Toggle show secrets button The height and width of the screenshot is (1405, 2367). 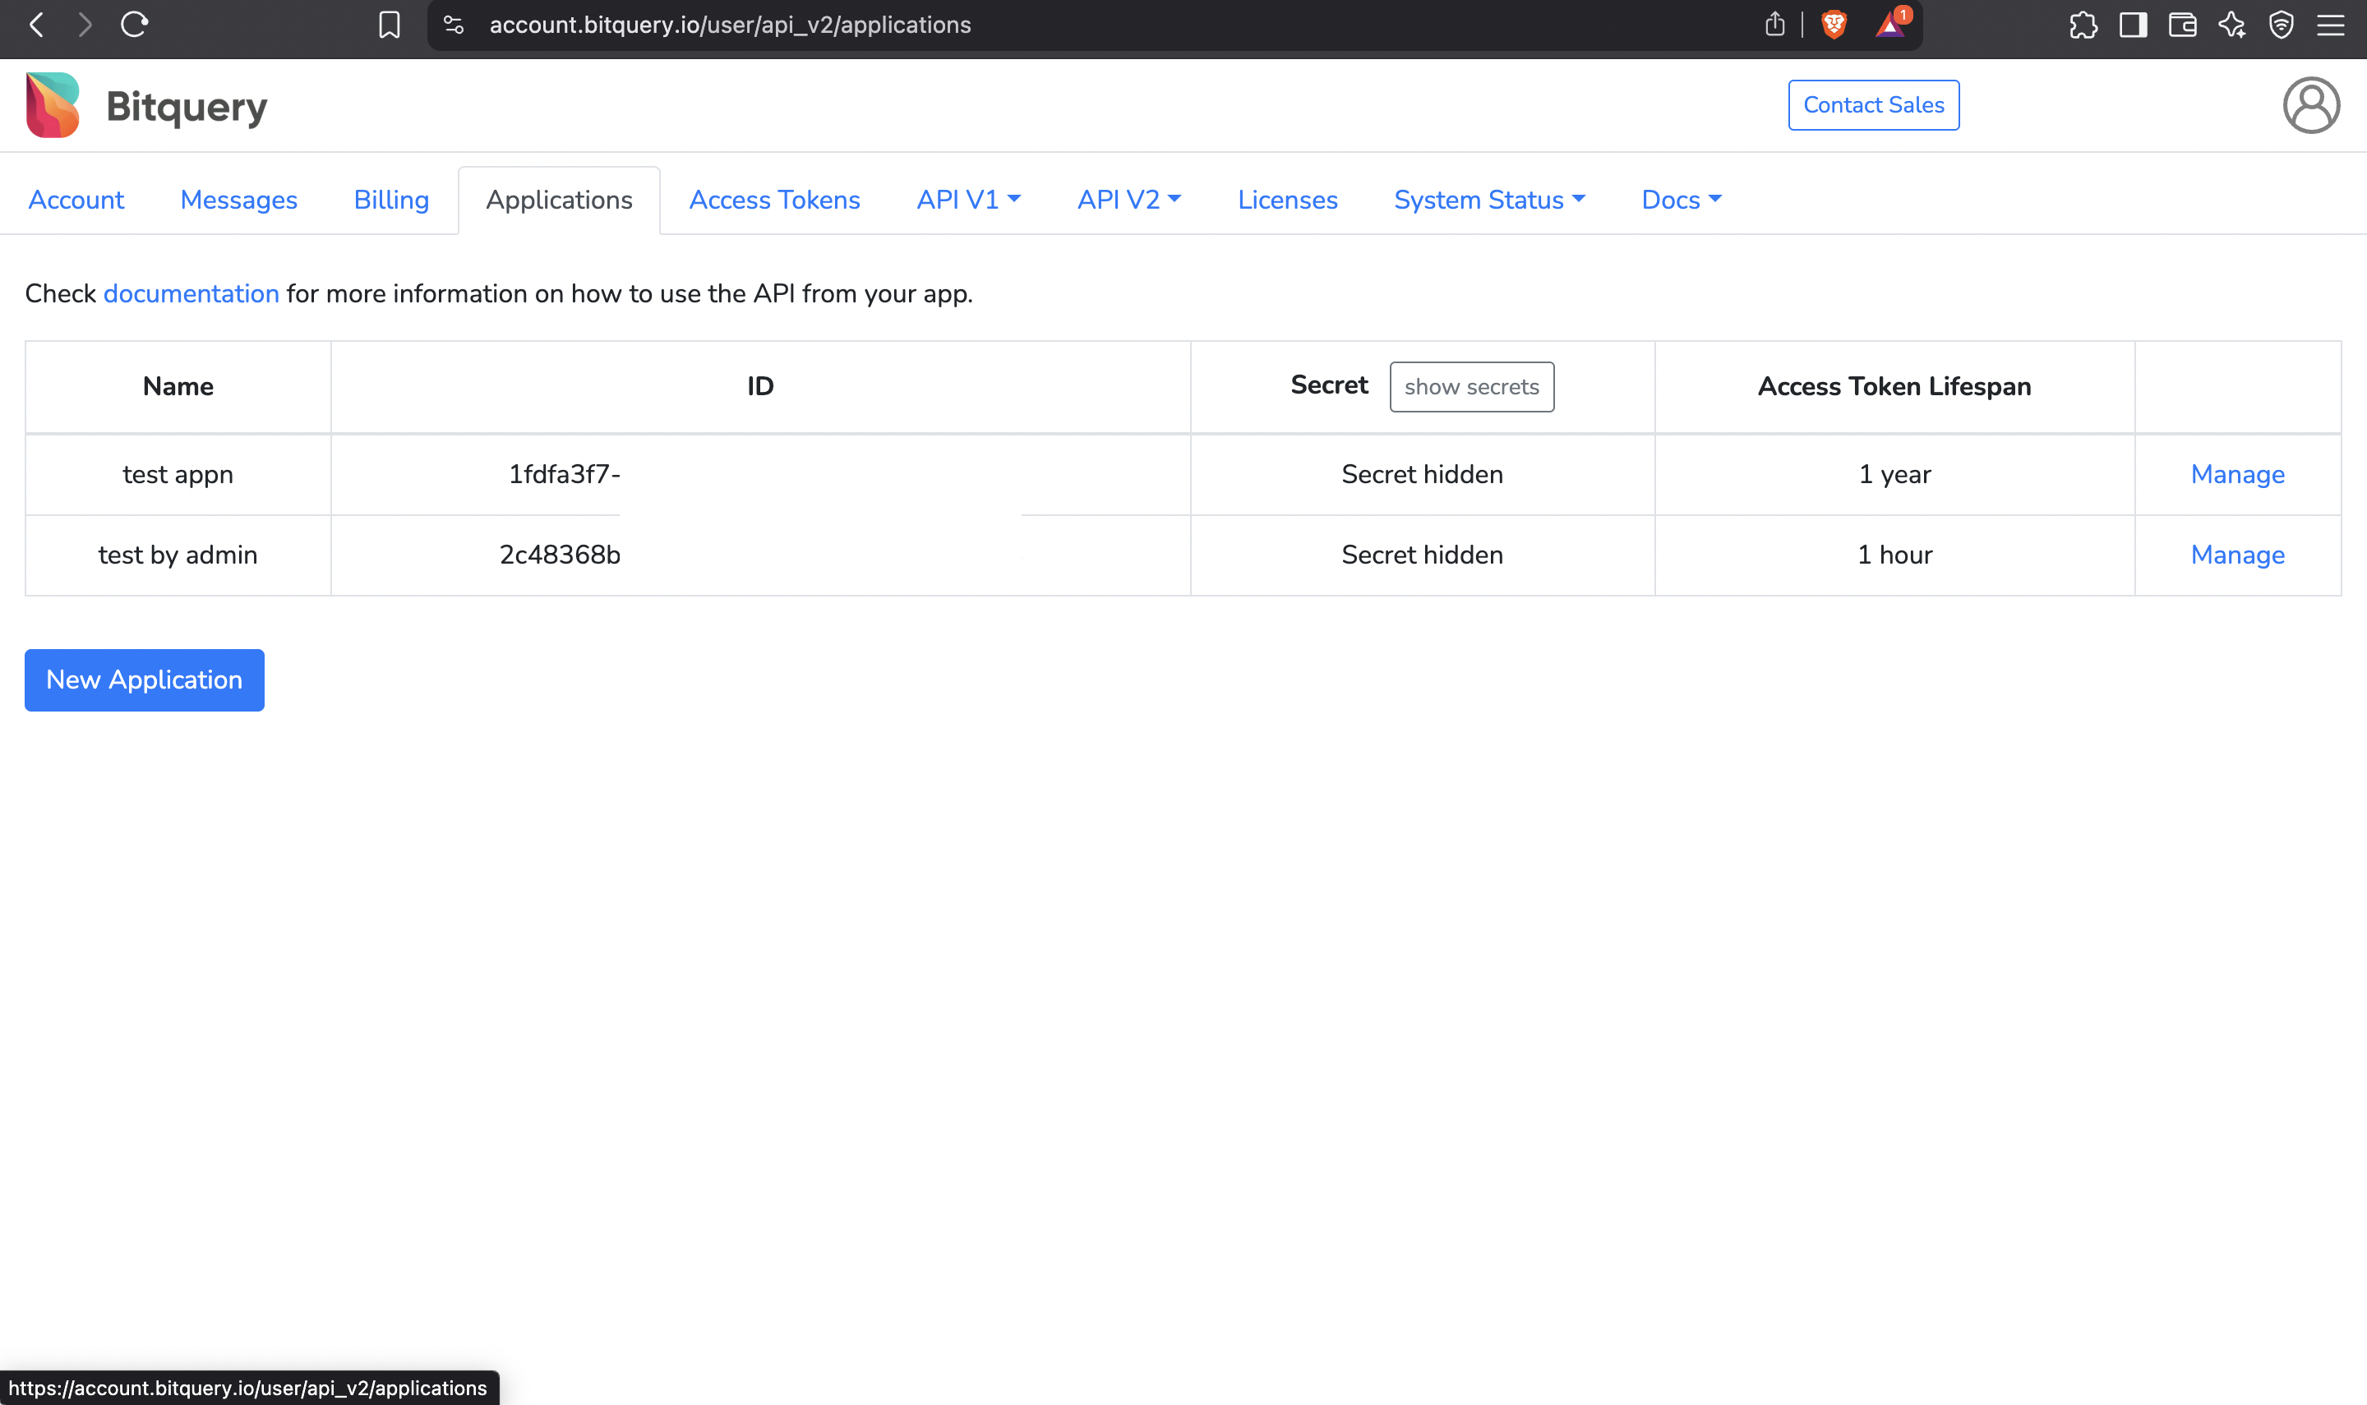coord(1471,386)
